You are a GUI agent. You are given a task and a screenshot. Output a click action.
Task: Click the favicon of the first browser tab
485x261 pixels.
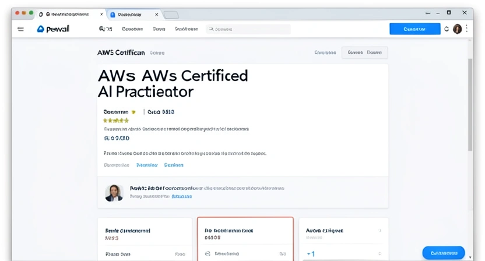41,15
